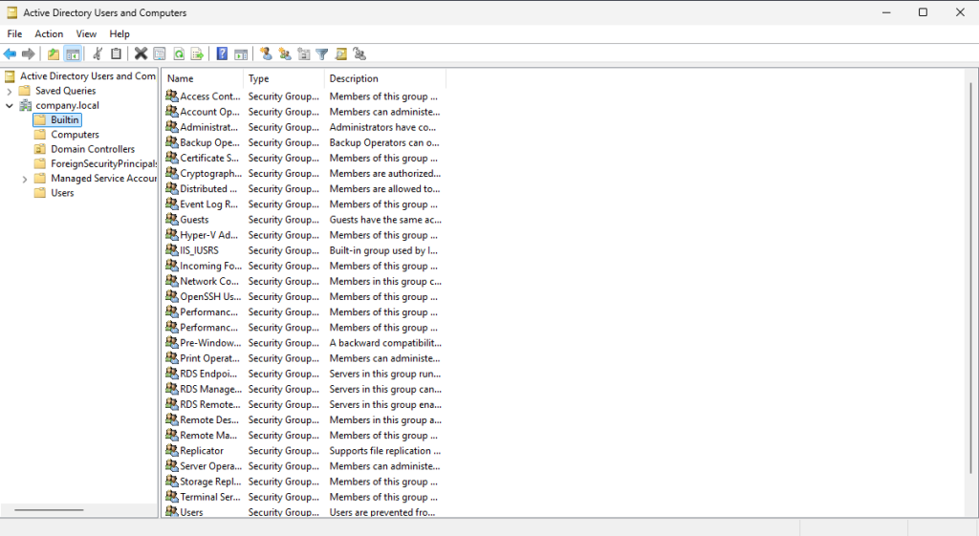
Task: Select the Event Log R... group row
Action: click(303, 204)
